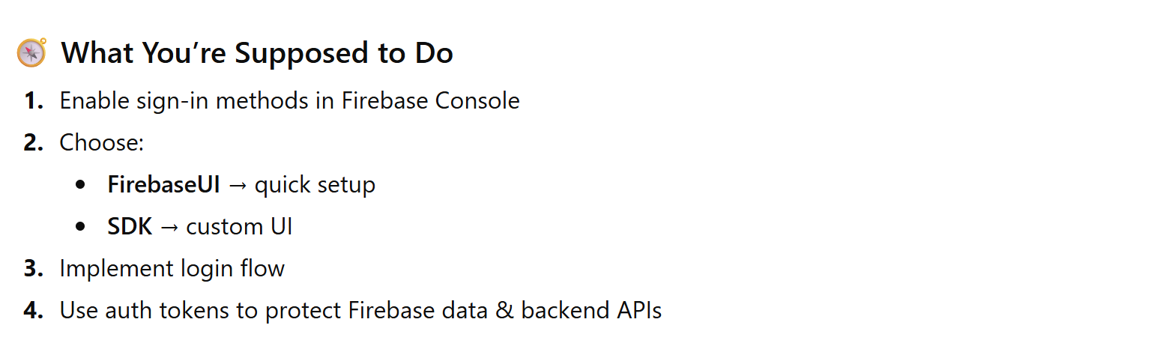Select the bold SDK text

point(130,226)
